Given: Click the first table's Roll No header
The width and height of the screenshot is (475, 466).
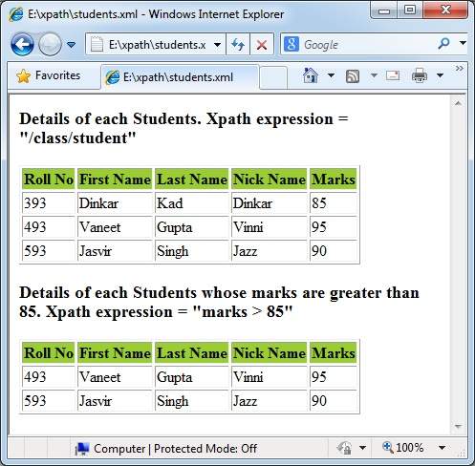Looking at the screenshot, I should pos(49,180).
